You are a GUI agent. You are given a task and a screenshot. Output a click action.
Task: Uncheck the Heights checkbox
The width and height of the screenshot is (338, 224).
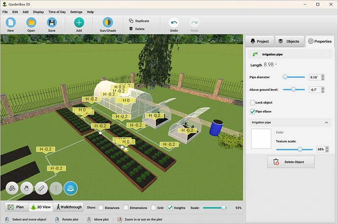coord(170,208)
